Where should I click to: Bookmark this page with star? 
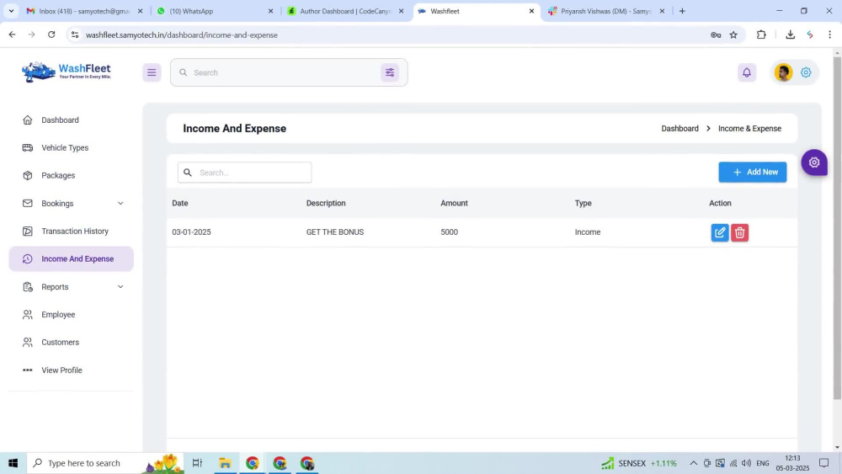tap(733, 35)
